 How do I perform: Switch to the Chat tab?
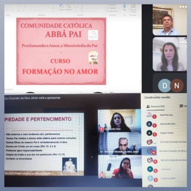(x=183, y=106)
